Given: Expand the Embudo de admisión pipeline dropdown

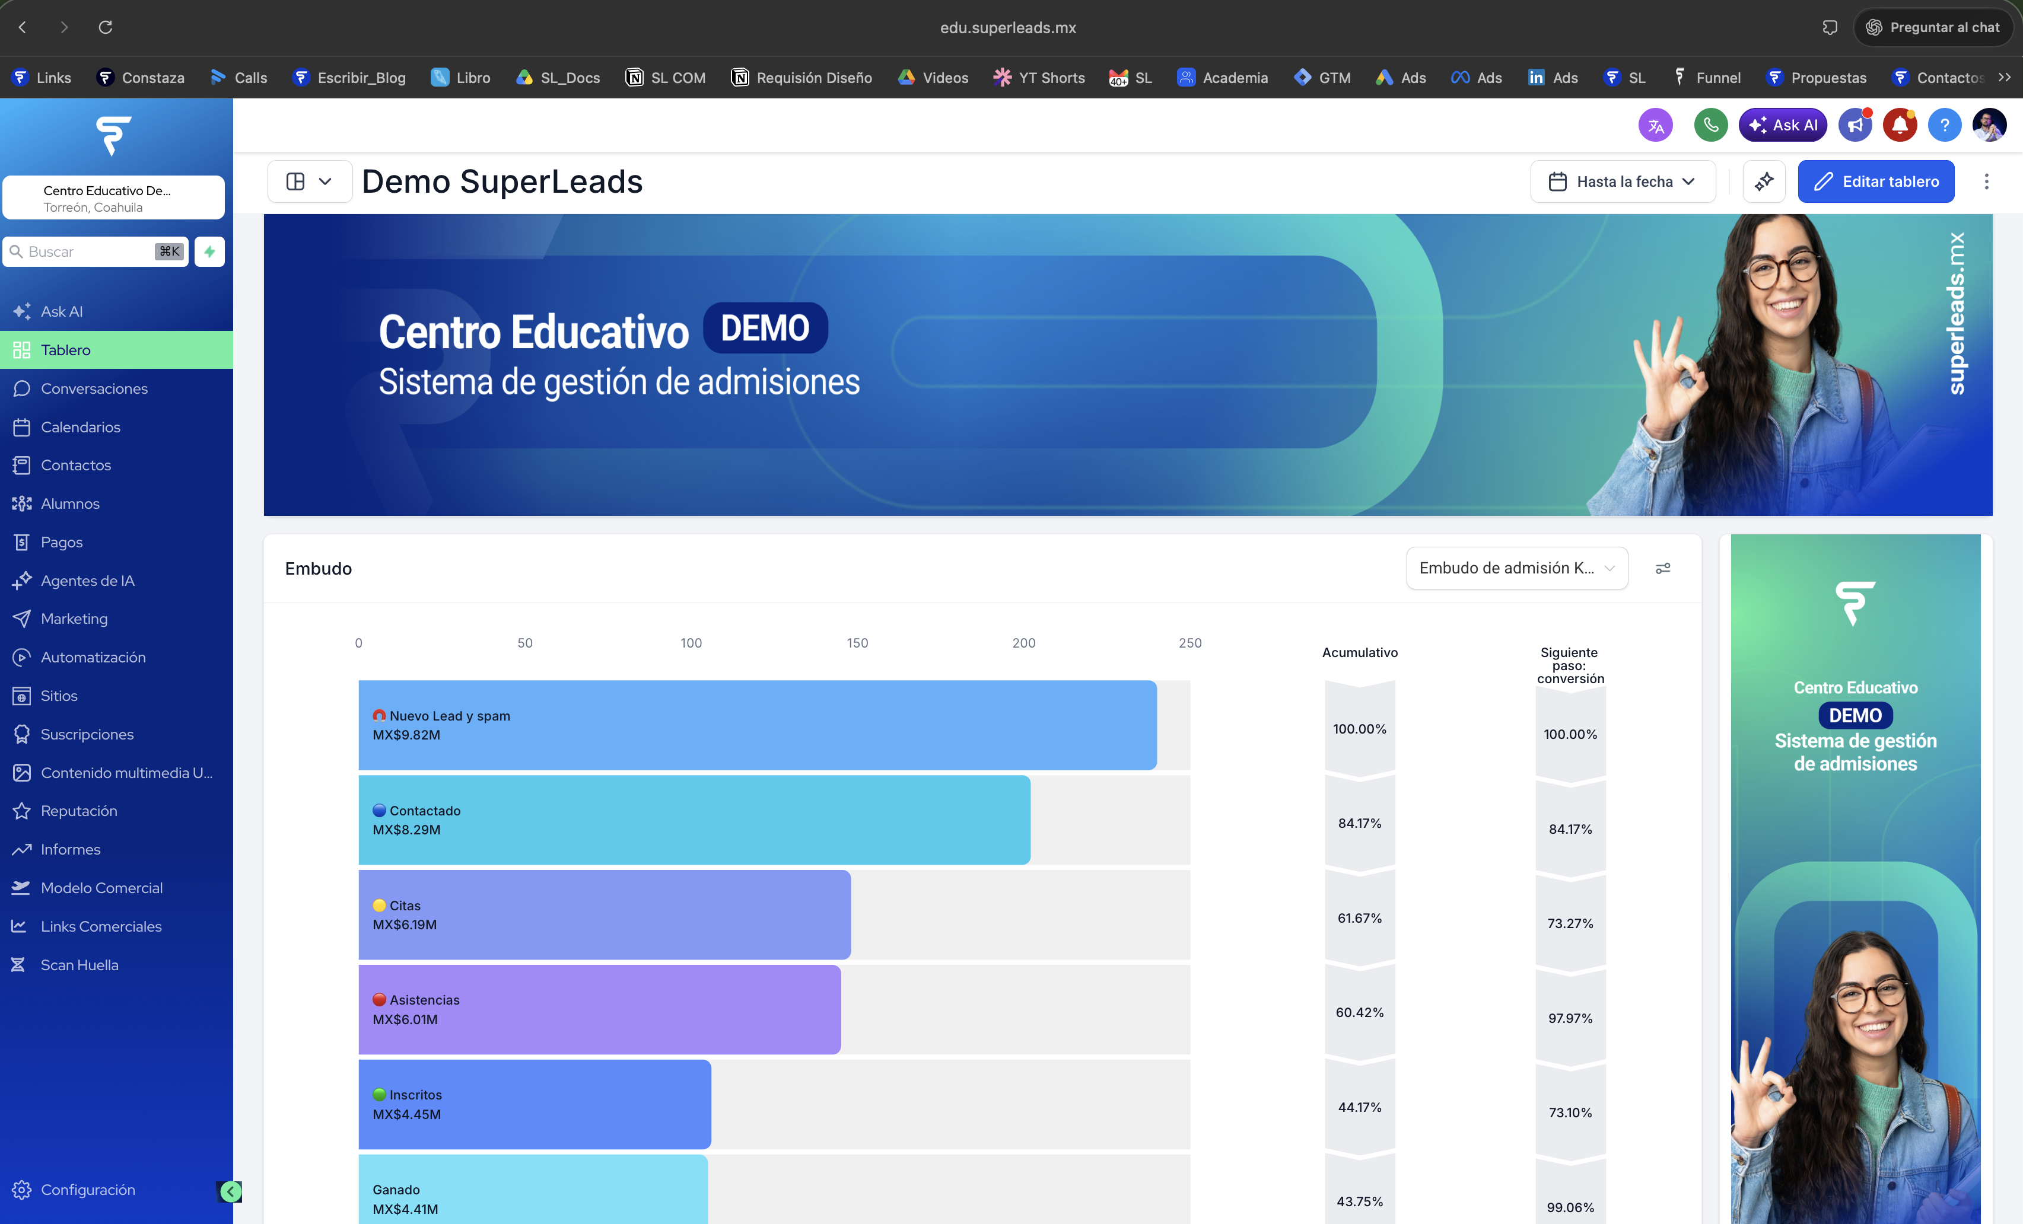Looking at the screenshot, I should (1516, 568).
